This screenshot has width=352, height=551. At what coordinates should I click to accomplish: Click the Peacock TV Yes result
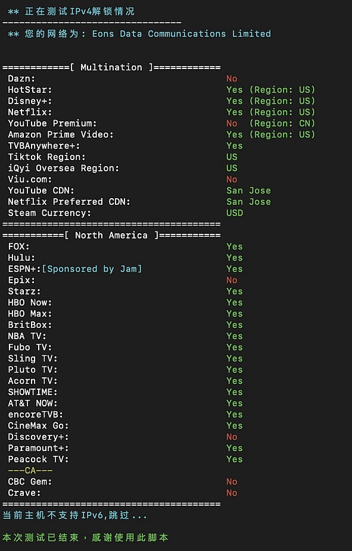pyautogui.click(x=235, y=459)
